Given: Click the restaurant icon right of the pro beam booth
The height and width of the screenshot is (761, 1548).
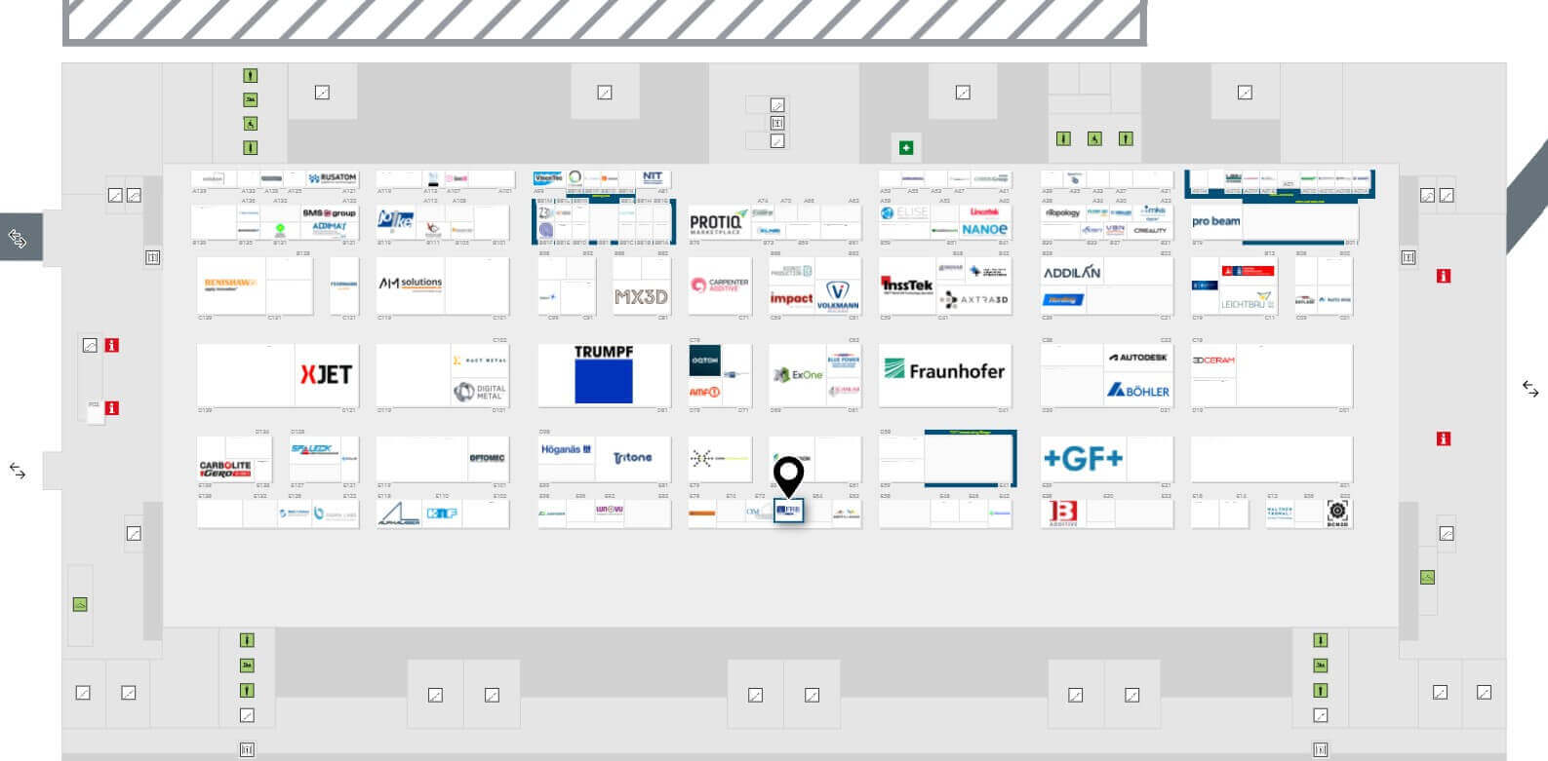Looking at the screenshot, I should coord(1409,257).
